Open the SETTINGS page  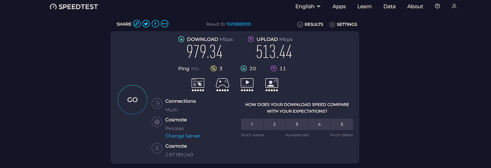[x=343, y=25]
